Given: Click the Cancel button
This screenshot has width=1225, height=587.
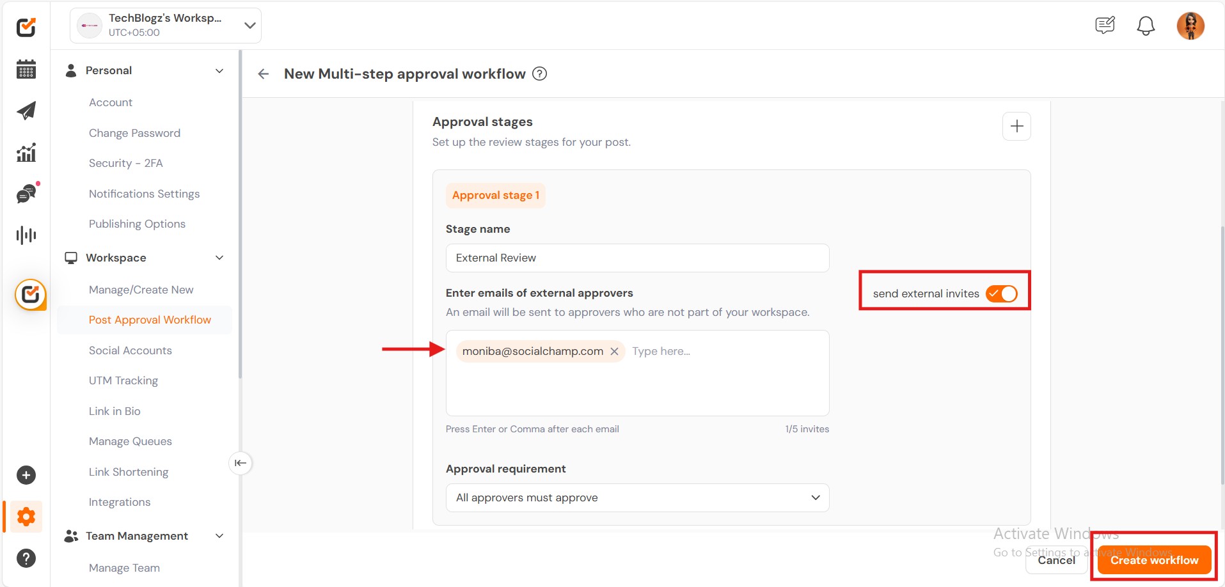Looking at the screenshot, I should pos(1056,560).
